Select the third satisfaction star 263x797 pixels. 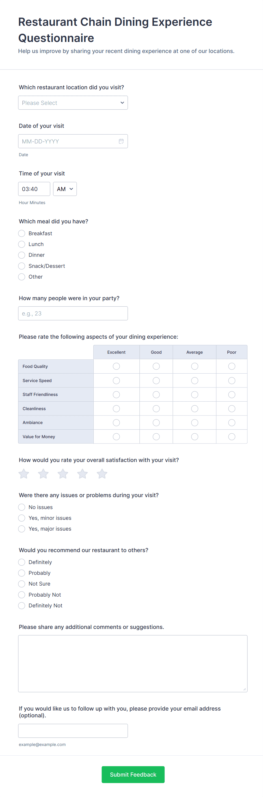point(63,474)
